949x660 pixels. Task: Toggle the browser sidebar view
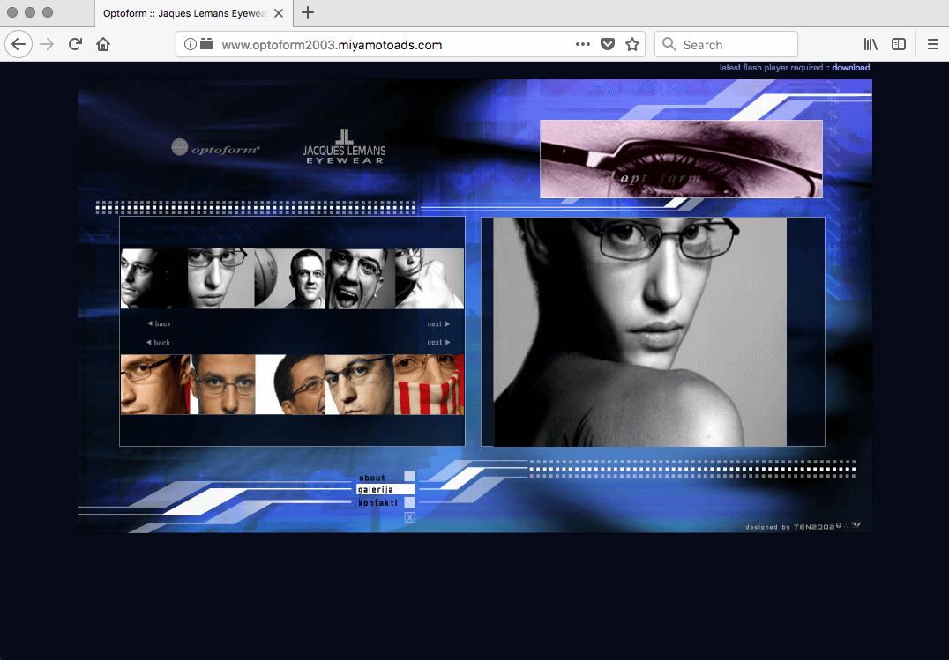(x=898, y=44)
